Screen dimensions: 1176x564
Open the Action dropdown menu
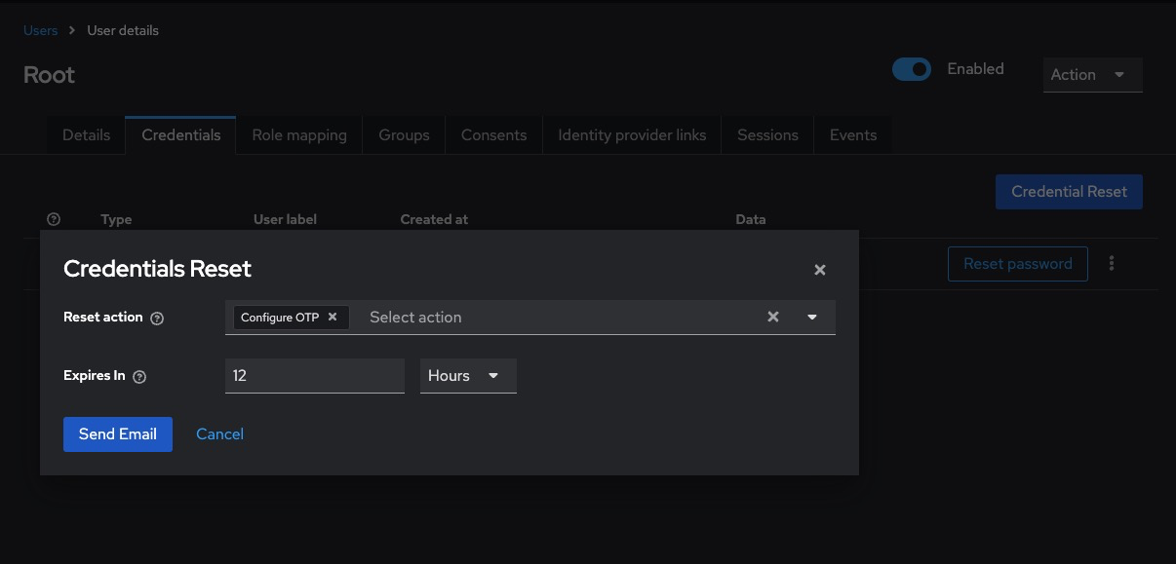(1091, 75)
